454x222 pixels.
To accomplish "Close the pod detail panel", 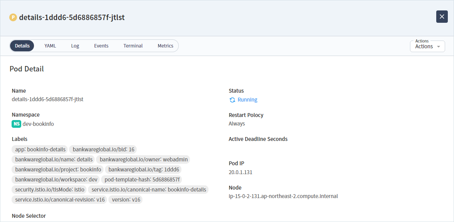I will [442, 17].
